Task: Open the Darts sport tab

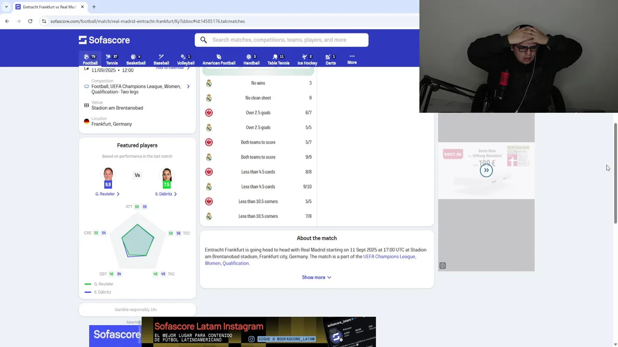Action: [x=330, y=59]
